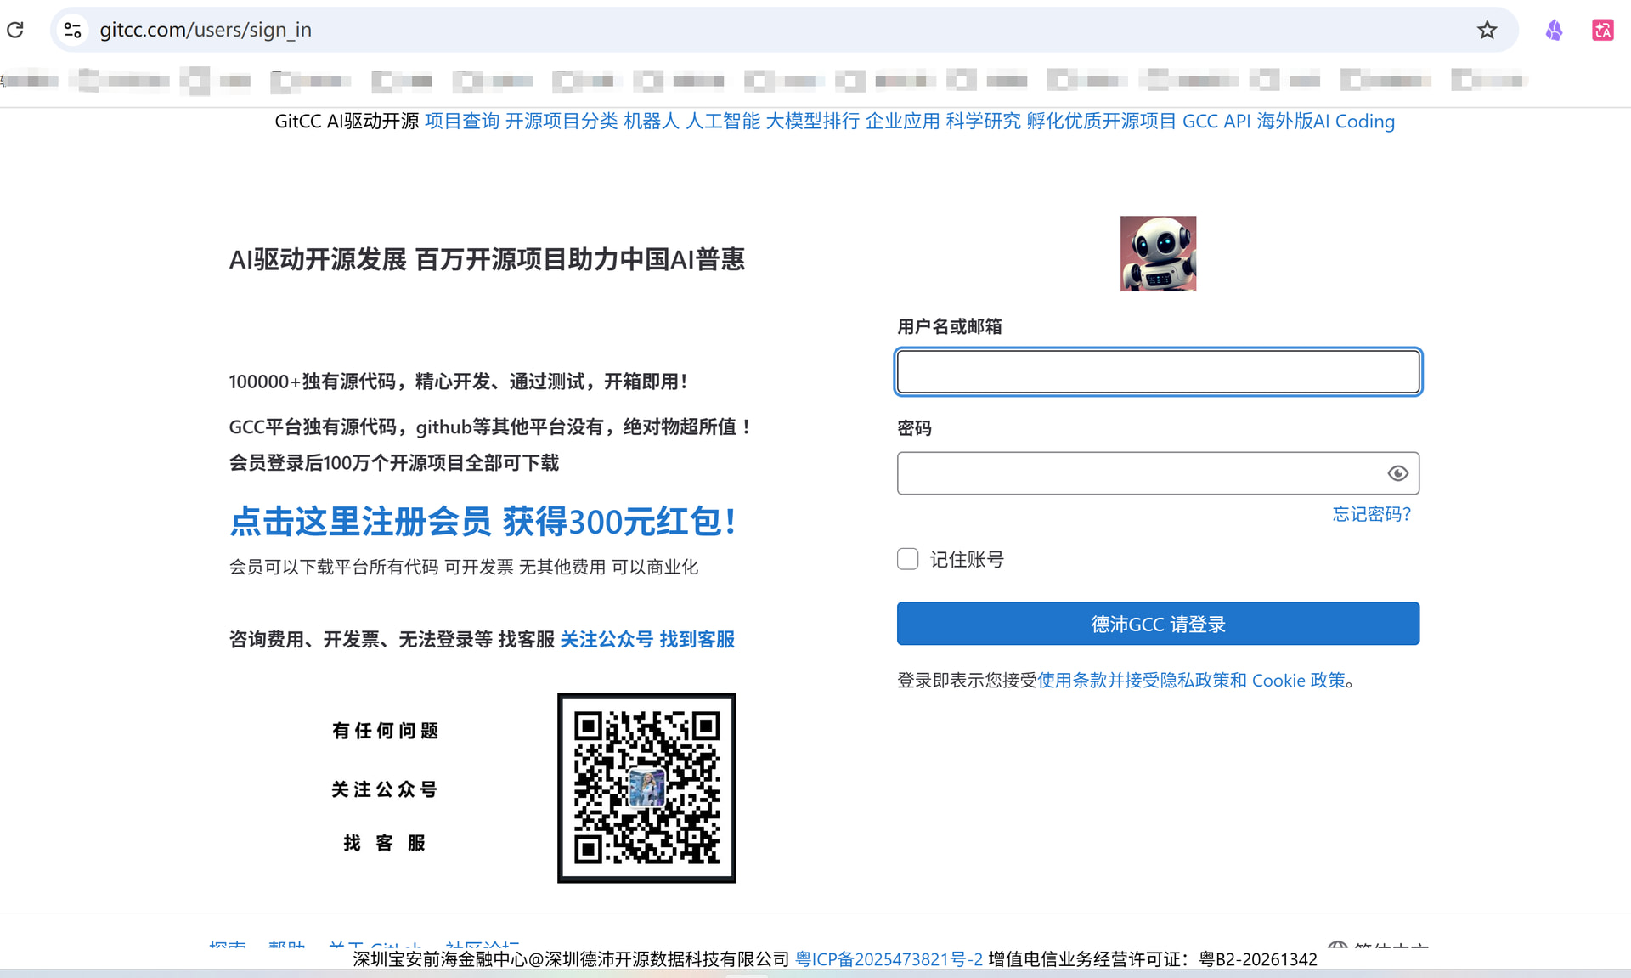Click the 有任何问题 text beside the QR code
Viewport: 1631px width, 978px height.
click(385, 731)
